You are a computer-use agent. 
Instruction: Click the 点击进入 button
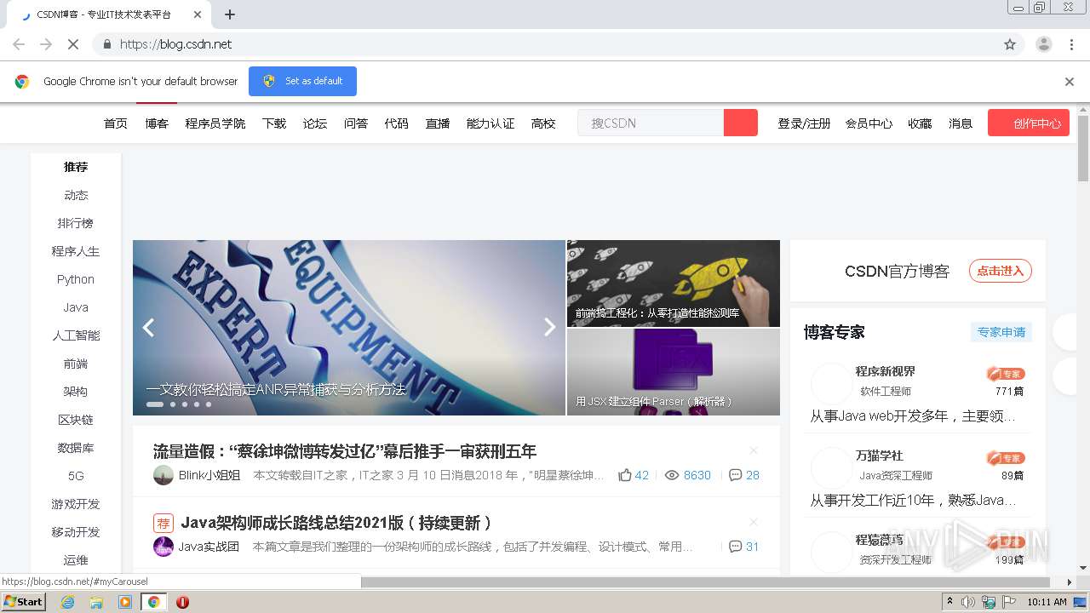pos(1001,271)
